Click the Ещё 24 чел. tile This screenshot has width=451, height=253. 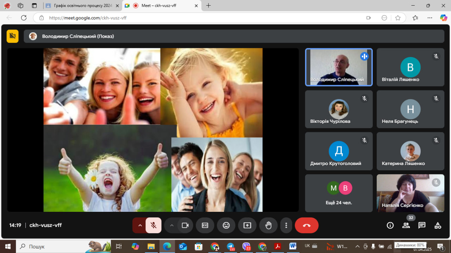pos(339,193)
